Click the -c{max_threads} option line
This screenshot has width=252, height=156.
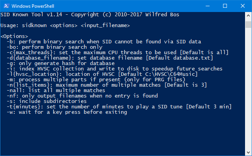117,53
